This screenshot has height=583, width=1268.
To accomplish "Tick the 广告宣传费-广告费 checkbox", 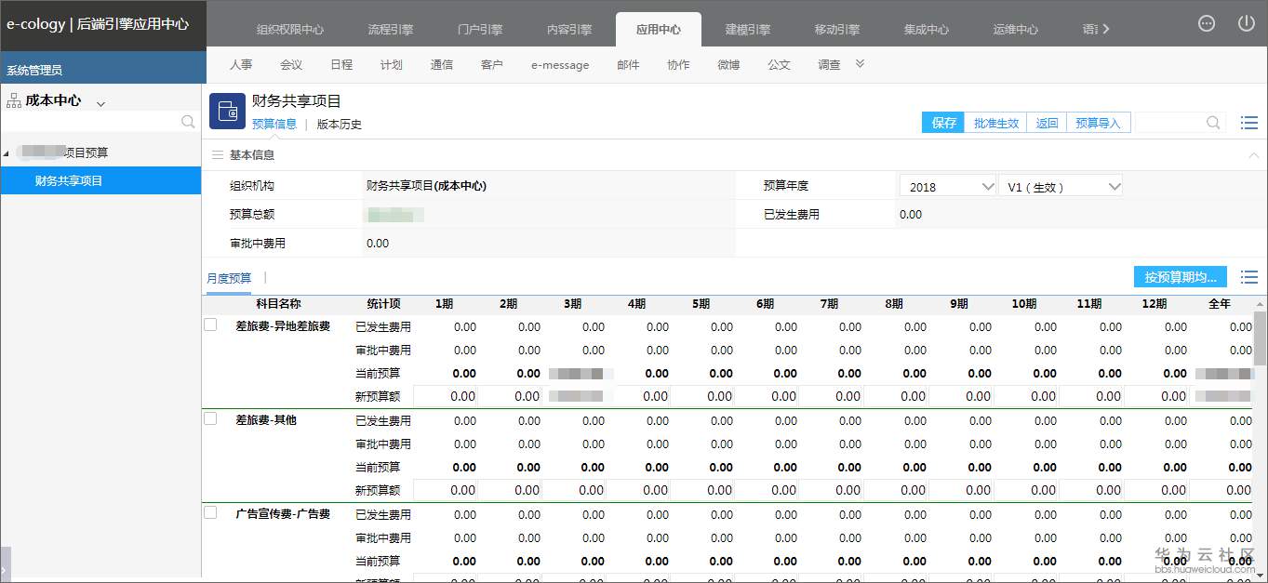I will tap(210, 512).
